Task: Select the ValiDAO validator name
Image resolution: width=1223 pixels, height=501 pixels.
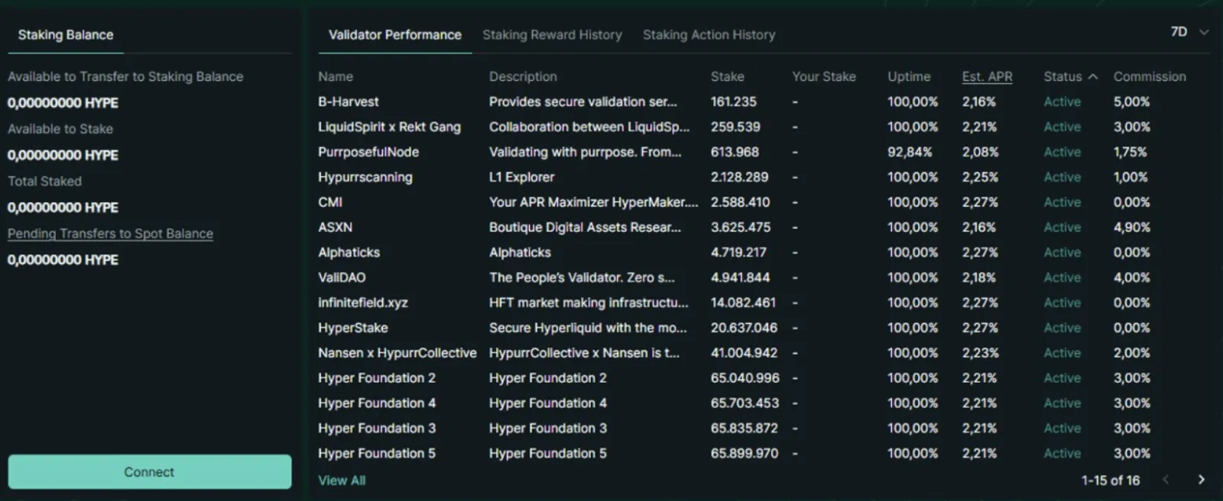Action: pyautogui.click(x=342, y=278)
